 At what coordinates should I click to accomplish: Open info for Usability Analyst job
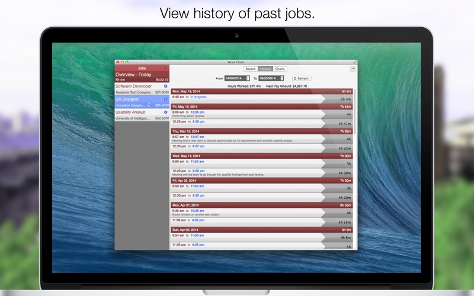166,112
